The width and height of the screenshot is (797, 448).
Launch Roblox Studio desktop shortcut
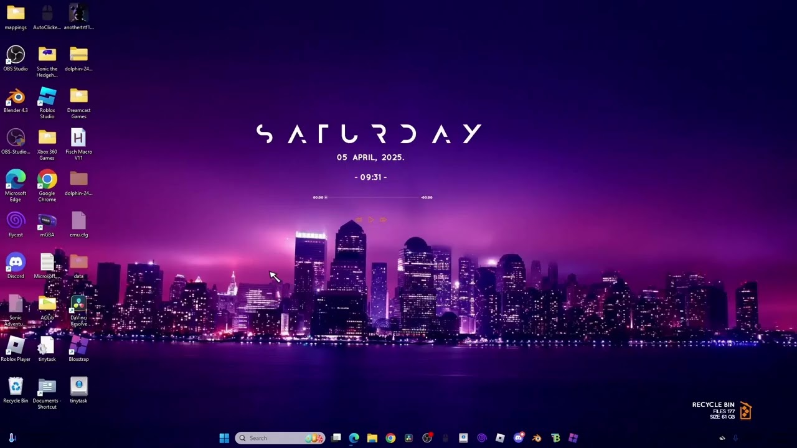[47, 103]
